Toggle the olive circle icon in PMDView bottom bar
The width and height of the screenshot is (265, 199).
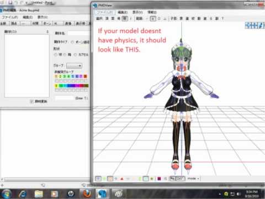(152, 179)
